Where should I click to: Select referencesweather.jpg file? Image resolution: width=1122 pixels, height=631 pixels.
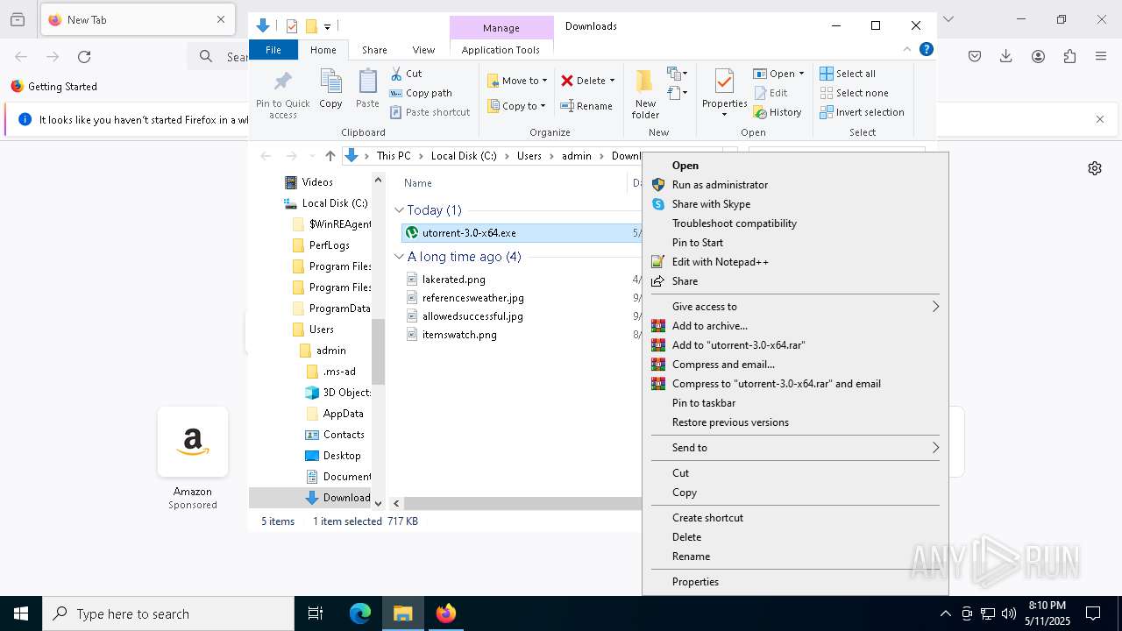point(472,298)
